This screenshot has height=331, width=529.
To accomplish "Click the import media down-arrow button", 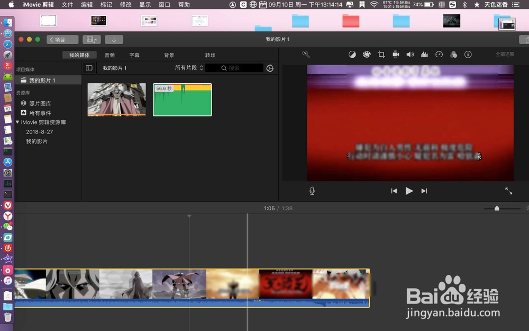I will [114, 40].
